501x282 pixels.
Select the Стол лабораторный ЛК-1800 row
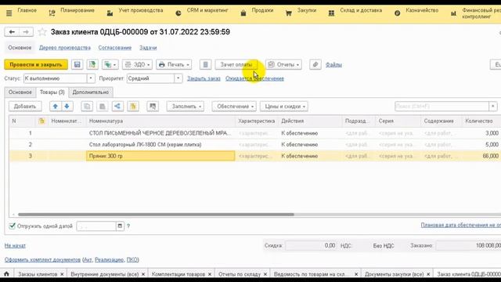click(255, 144)
